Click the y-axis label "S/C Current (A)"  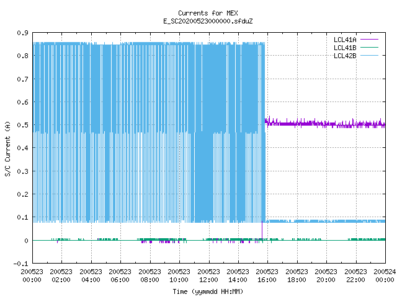click(x=7, y=148)
